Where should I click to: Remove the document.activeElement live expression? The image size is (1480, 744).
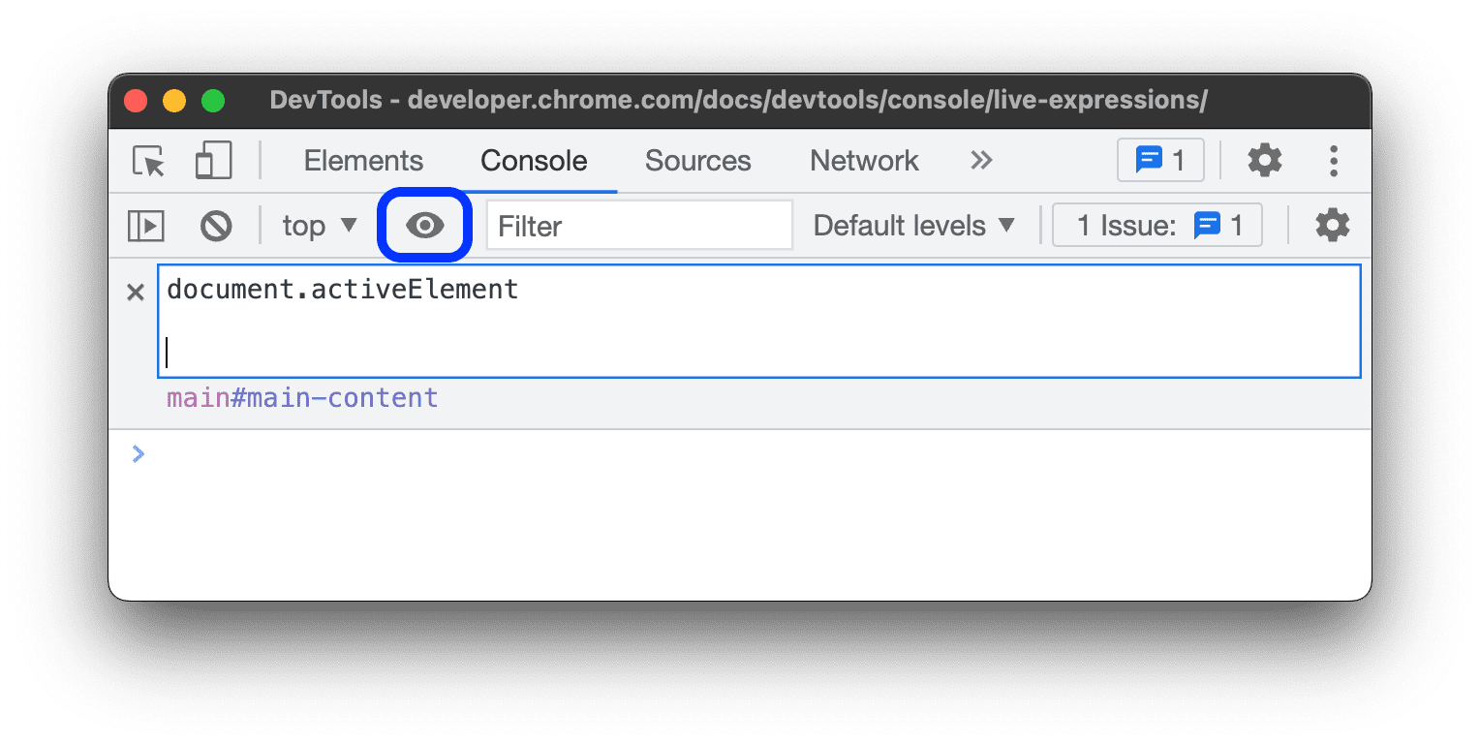pos(135,292)
